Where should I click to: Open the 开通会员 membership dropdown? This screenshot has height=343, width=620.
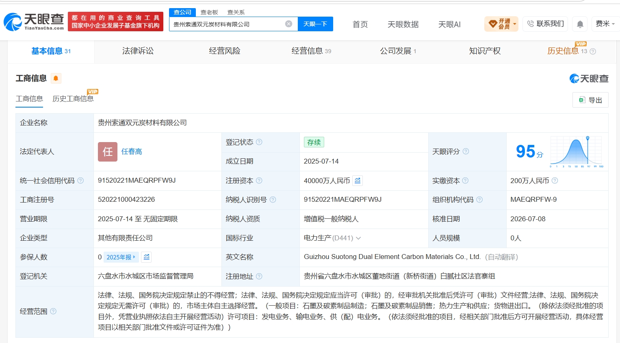coord(501,24)
